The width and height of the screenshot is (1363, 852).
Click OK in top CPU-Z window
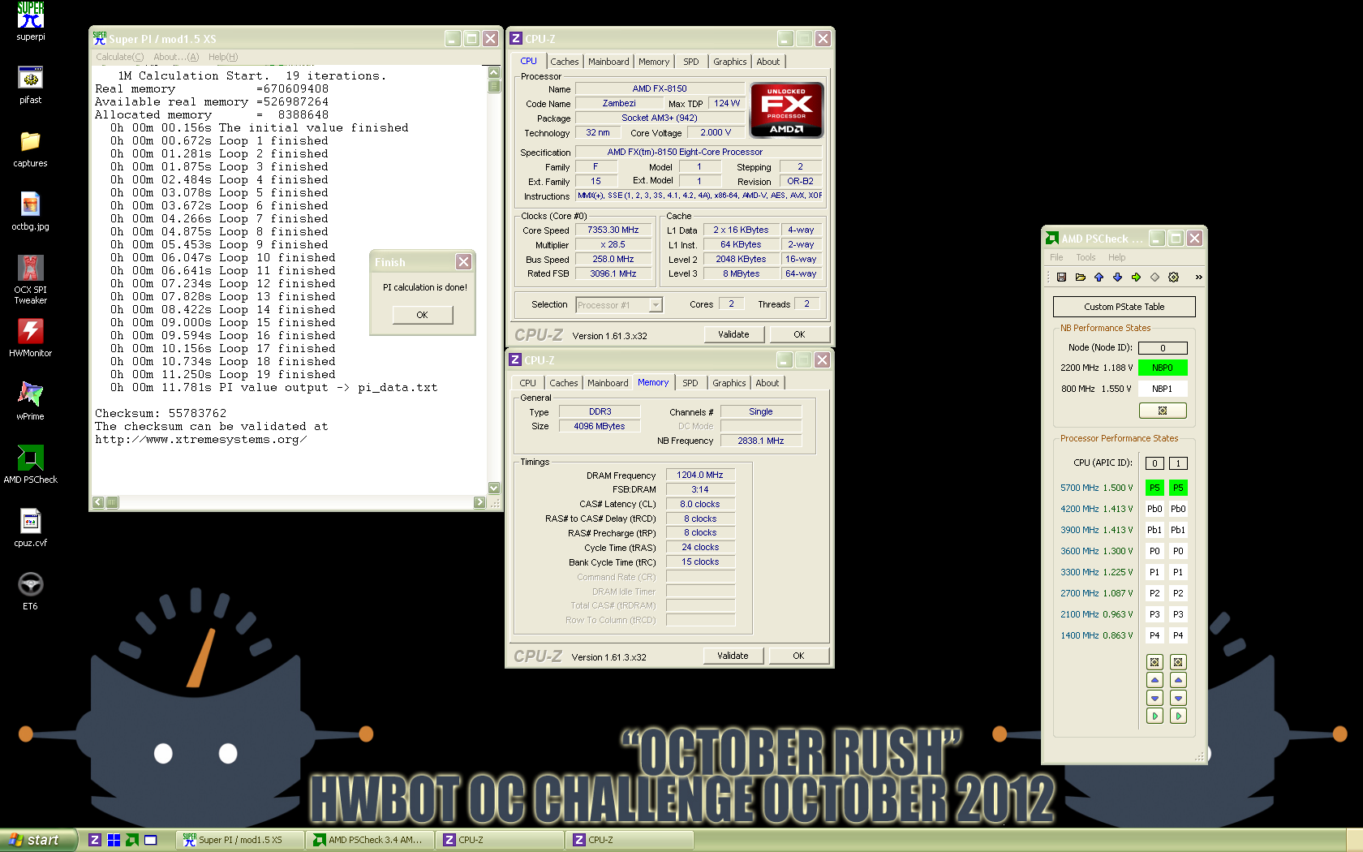coord(799,334)
